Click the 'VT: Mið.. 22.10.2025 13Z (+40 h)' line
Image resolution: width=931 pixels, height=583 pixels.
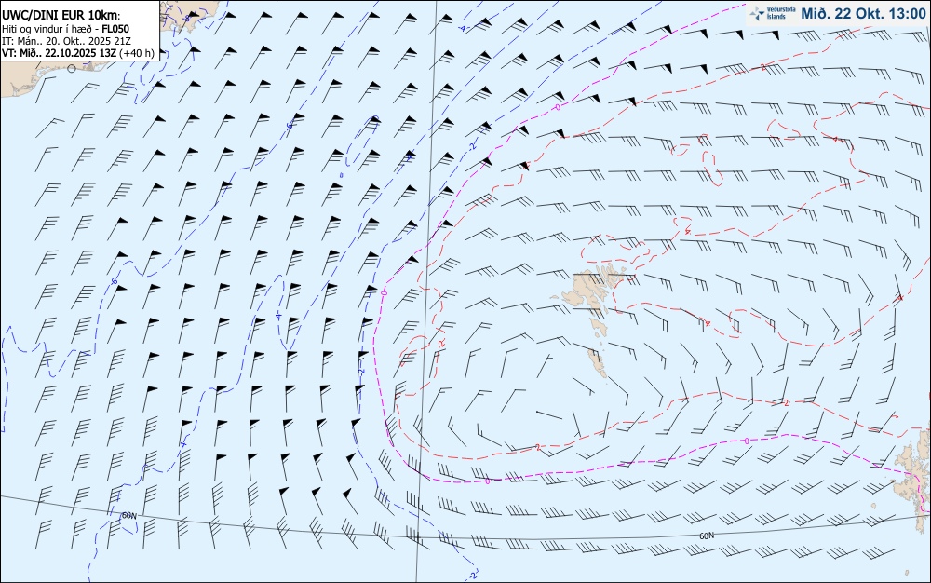(x=78, y=53)
